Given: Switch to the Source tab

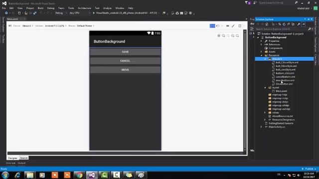Looking at the screenshot, I should point(23,158).
